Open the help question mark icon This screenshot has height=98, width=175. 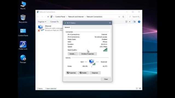[139, 22]
